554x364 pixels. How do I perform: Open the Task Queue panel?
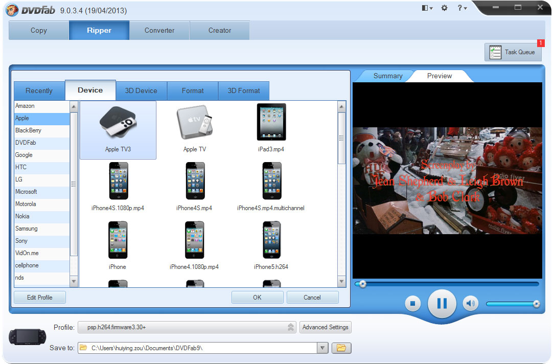pyautogui.click(x=513, y=52)
